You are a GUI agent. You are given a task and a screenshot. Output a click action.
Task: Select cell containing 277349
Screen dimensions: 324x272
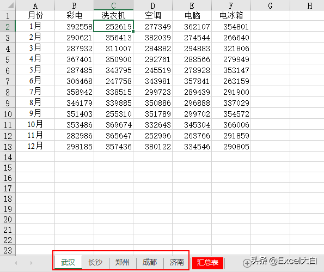pyautogui.click(x=152, y=26)
